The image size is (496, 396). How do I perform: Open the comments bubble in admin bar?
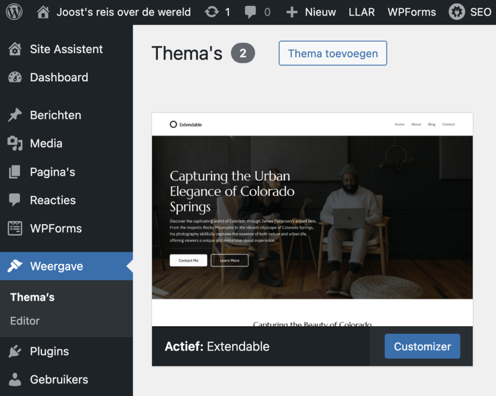(250, 12)
